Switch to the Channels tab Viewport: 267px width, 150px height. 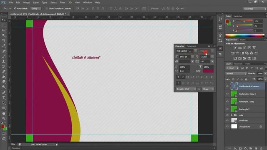(238, 64)
